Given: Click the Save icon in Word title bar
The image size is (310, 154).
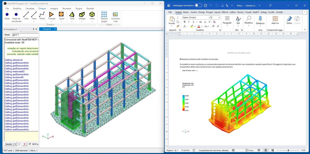Looking at the screenshot, I should (205, 5).
